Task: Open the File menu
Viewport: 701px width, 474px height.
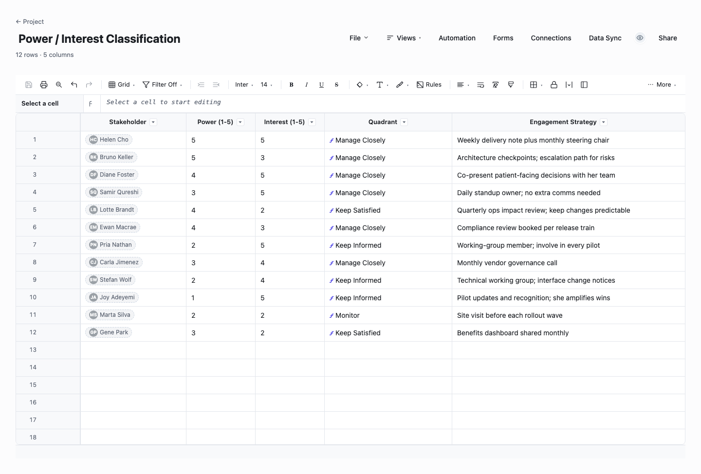Action: [x=359, y=38]
